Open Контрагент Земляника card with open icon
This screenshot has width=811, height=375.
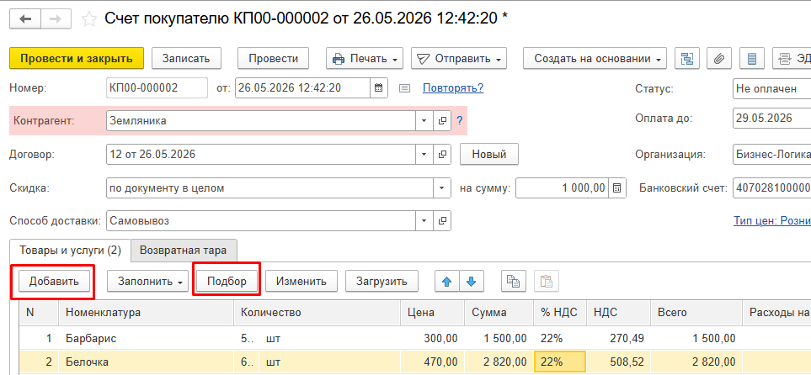442,121
